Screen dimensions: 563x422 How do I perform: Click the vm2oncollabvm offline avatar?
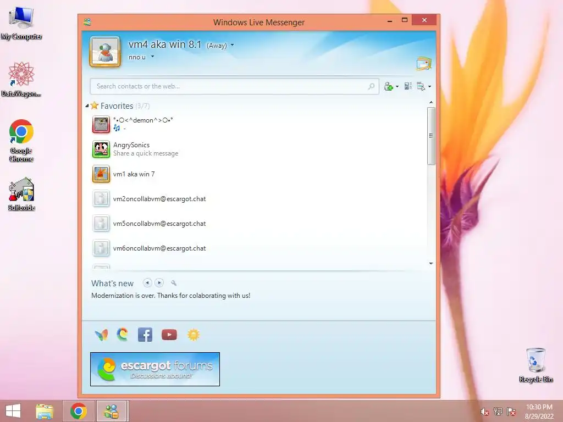coord(101,199)
